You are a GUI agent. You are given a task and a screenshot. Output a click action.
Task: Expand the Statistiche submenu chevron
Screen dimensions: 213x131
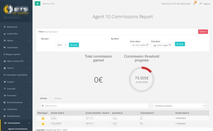(29, 109)
